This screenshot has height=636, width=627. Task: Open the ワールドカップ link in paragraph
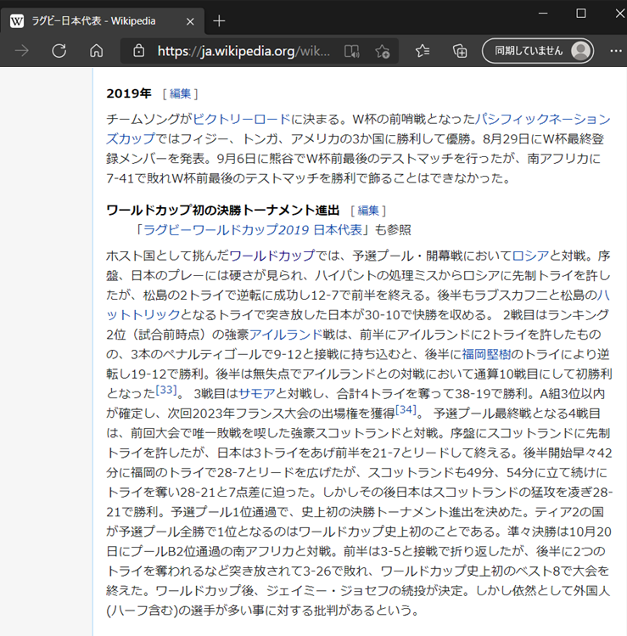pos(272,256)
